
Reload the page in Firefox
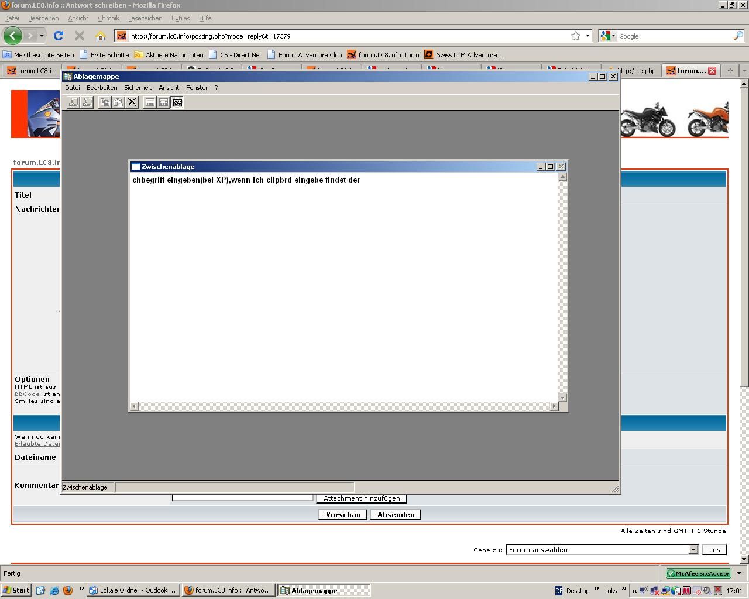point(59,36)
